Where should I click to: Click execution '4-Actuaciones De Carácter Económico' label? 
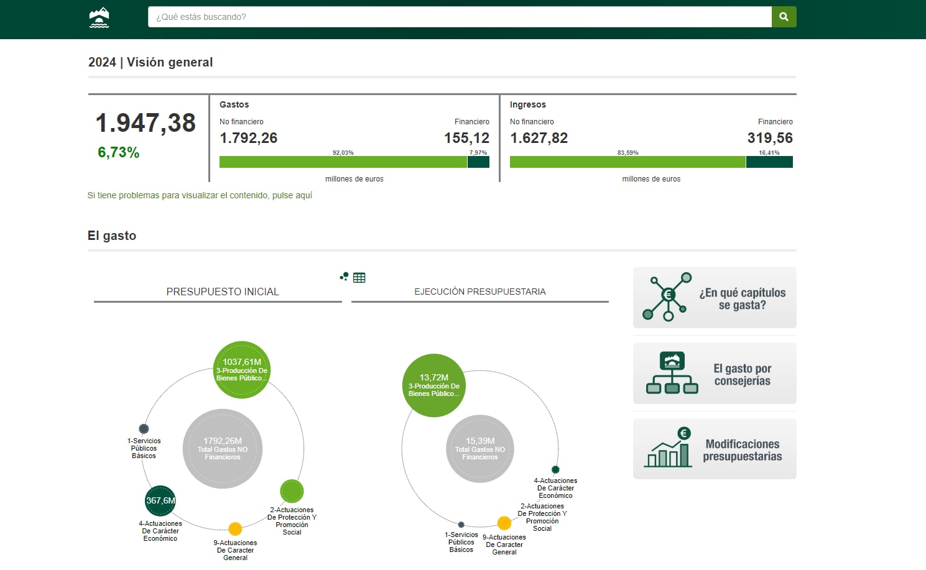[555, 488]
